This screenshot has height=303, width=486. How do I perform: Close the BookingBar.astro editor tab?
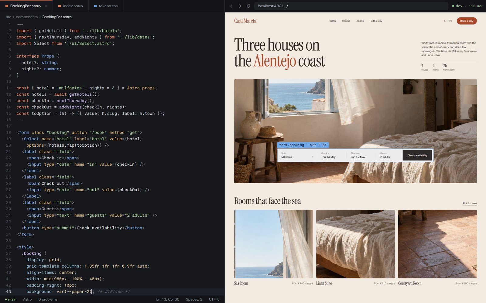click(46, 6)
